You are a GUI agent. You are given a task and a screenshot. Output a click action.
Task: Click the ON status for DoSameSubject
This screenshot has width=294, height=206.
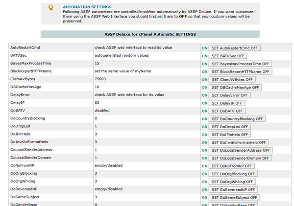[204, 198]
